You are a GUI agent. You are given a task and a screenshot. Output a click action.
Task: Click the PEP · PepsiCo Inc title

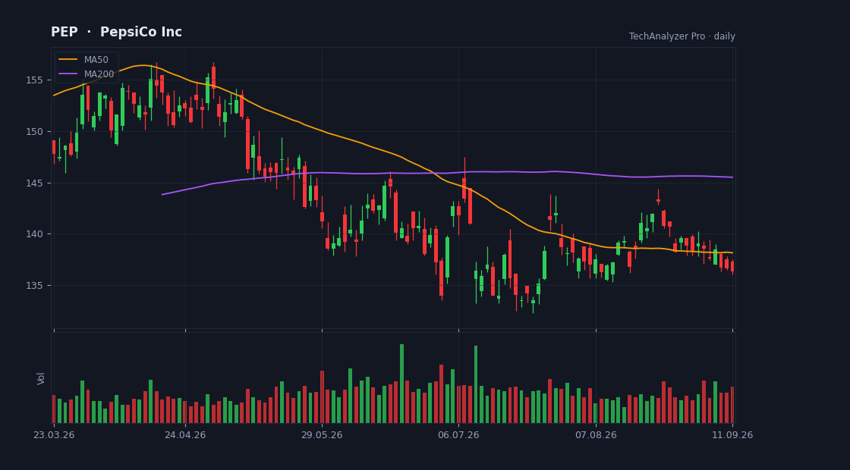coord(117,32)
